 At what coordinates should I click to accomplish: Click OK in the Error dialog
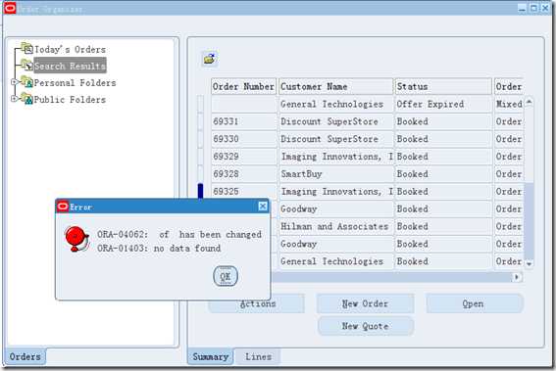click(x=226, y=276)
